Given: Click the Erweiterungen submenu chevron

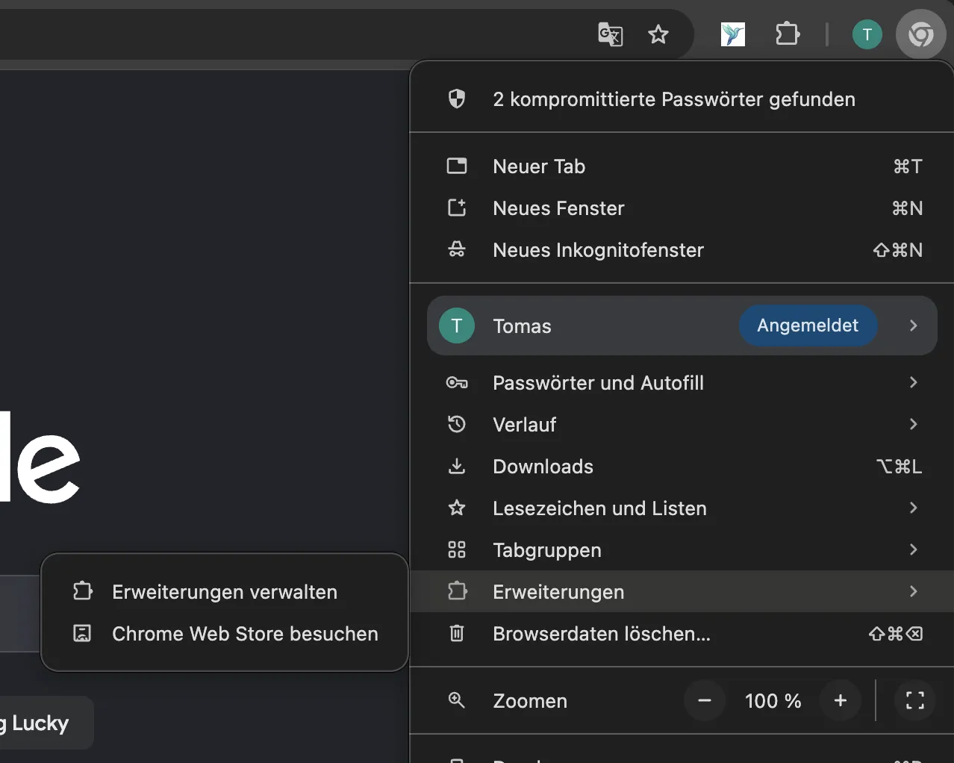Looking at the screenshot, I should coord(913,591).
